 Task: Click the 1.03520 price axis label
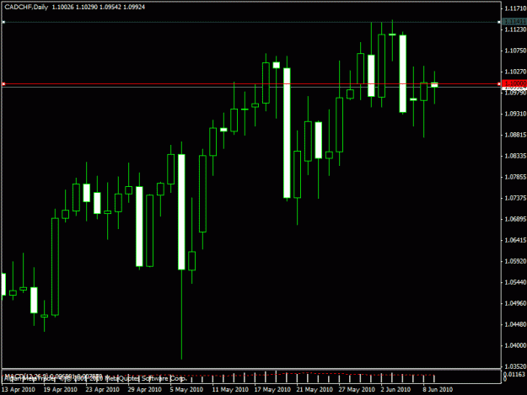click(x=515, y=366)
